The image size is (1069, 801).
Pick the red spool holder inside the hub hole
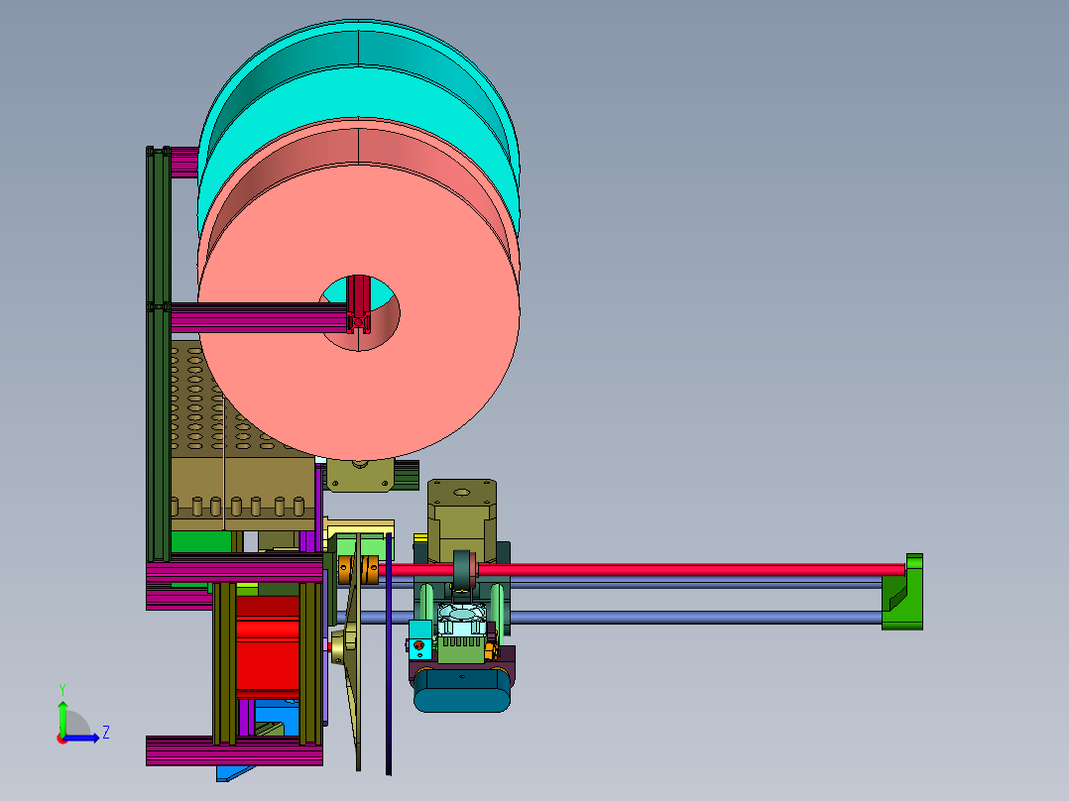tap(358, 304)
